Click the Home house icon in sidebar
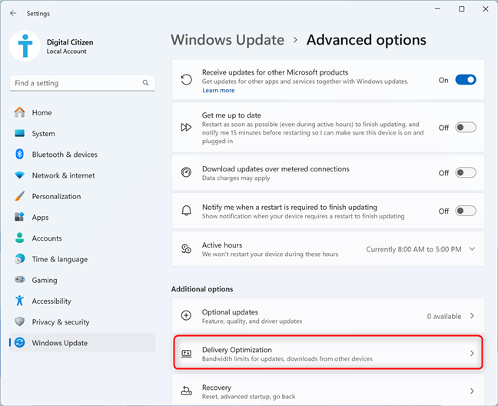This screenshot has width=498, height=406. pos(20,112)
